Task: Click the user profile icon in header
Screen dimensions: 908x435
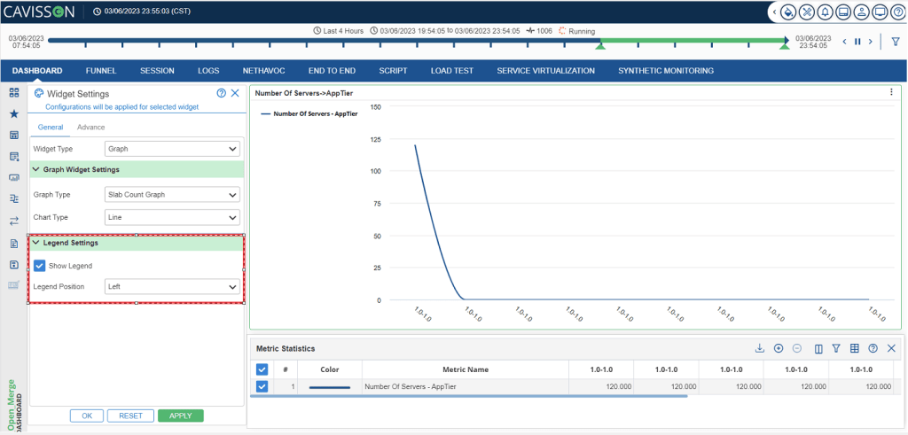Action: pyautogui.click(x=862, y=12)
